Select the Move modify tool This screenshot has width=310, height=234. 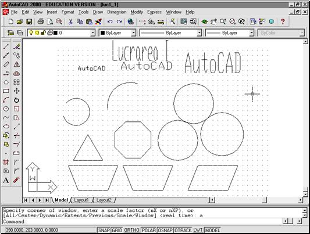17,91
